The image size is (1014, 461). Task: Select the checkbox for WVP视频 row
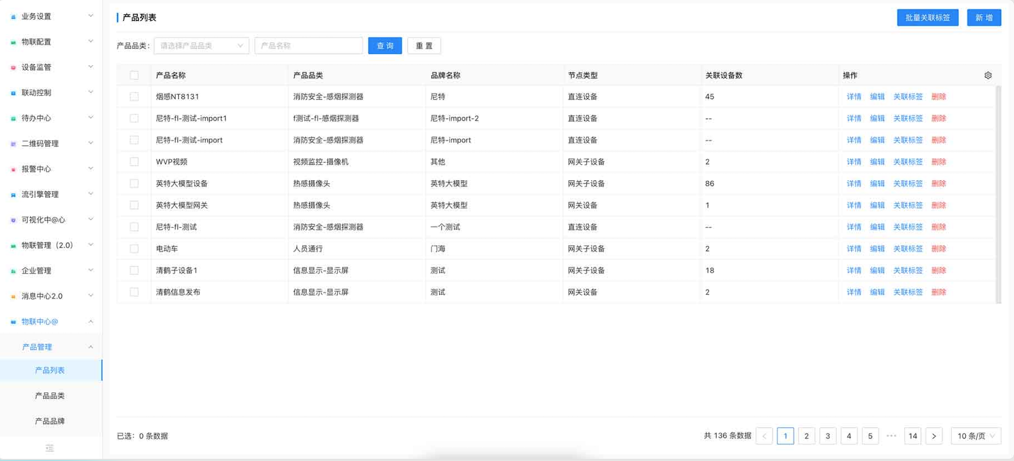134,162
